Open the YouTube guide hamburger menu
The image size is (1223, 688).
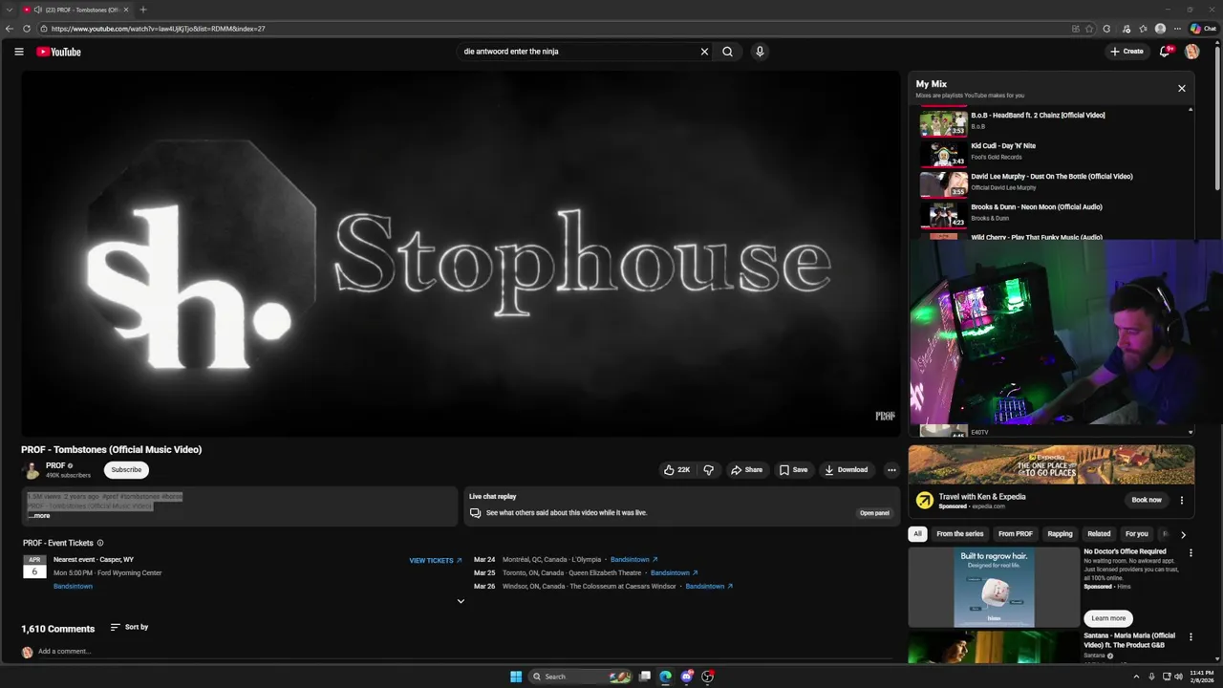pyautogui.click(x=19, y=52)
